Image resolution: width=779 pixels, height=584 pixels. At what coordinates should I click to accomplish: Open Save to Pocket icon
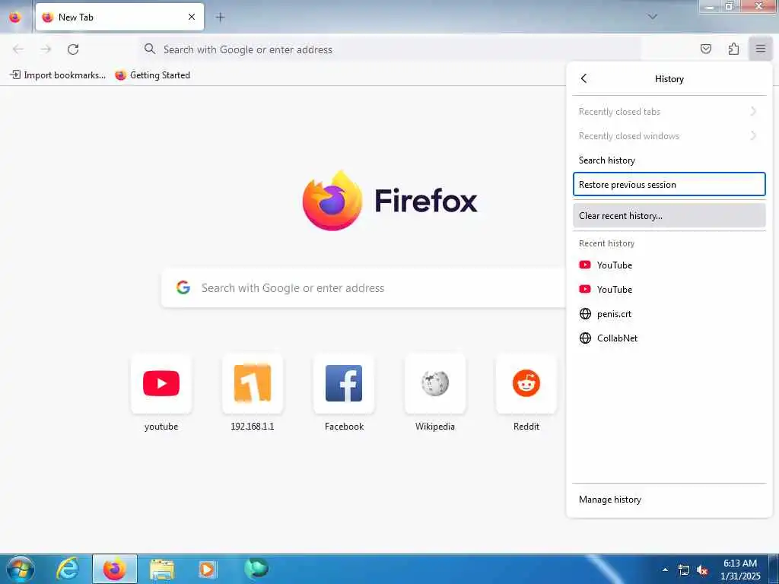click(706, 49)
